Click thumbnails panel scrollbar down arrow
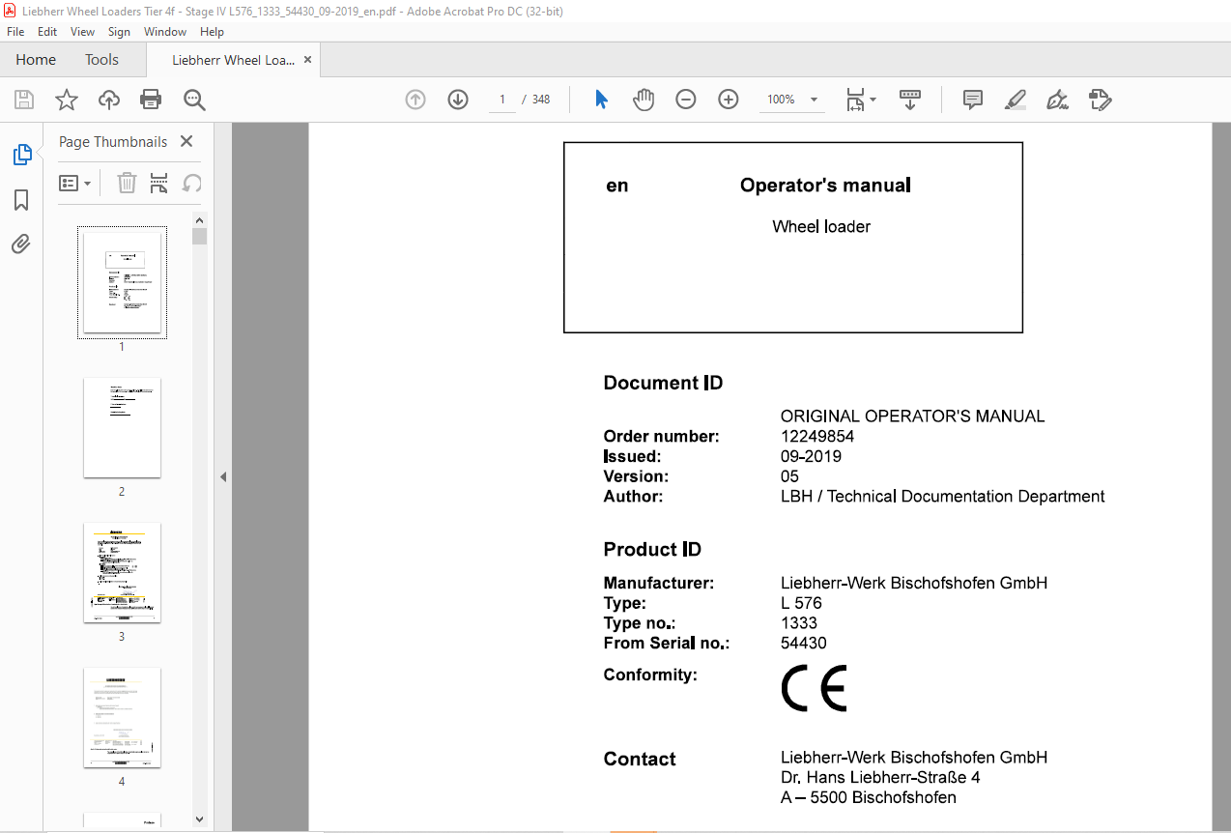The height and width of the screenshot is (833, 1231). [199, 819]
